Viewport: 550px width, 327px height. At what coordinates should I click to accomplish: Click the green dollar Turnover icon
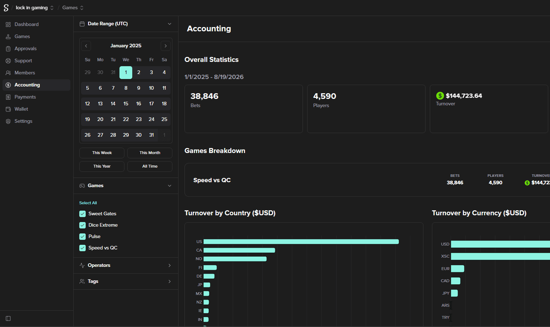[440, 96]
